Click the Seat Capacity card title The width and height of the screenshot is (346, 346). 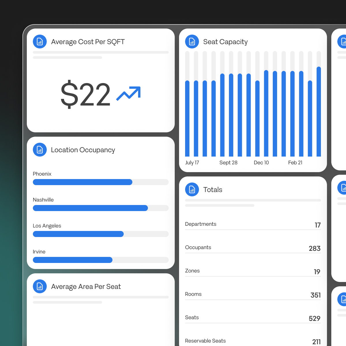225,42
